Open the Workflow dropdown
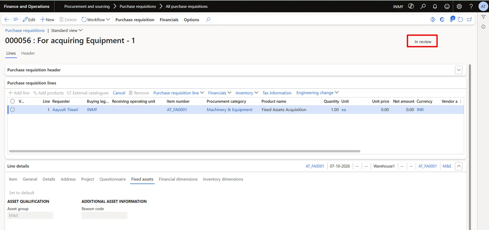Image resolution: width=489 pixels, height=230 pixels. click(x=96, y=20)
